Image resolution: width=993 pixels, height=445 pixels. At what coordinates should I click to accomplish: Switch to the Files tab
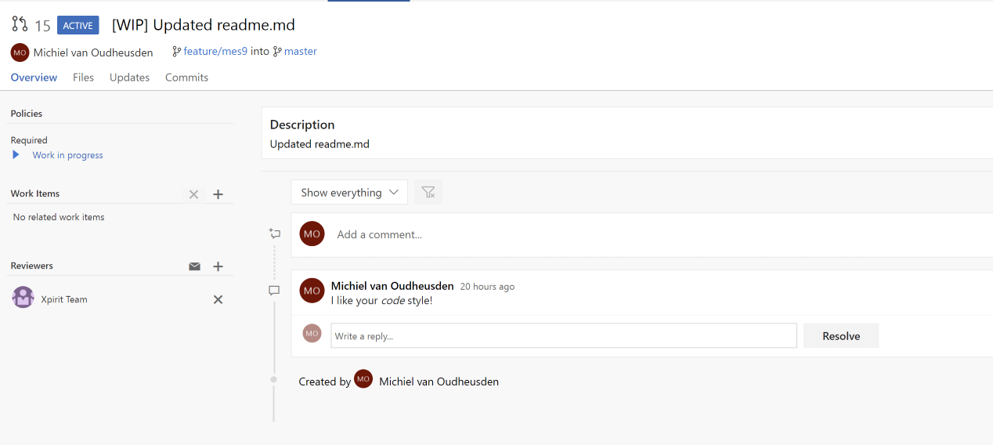(x=83, y=78)
